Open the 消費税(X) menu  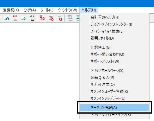coord(11,10)
